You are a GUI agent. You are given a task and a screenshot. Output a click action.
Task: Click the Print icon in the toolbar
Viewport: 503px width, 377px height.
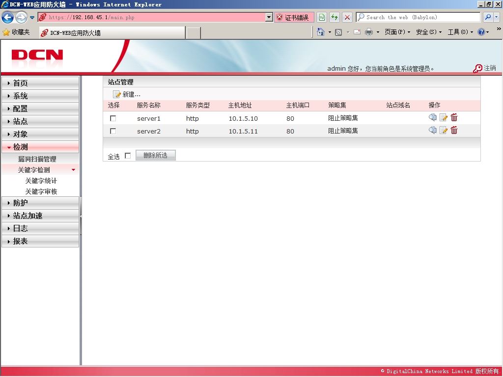[369, 32]
